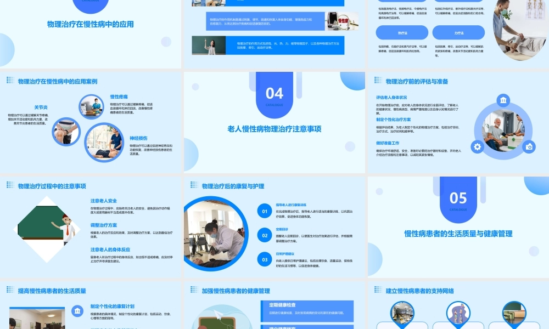
Task: Click the 定期健康检查 blue banner
Action: point(307,311)
